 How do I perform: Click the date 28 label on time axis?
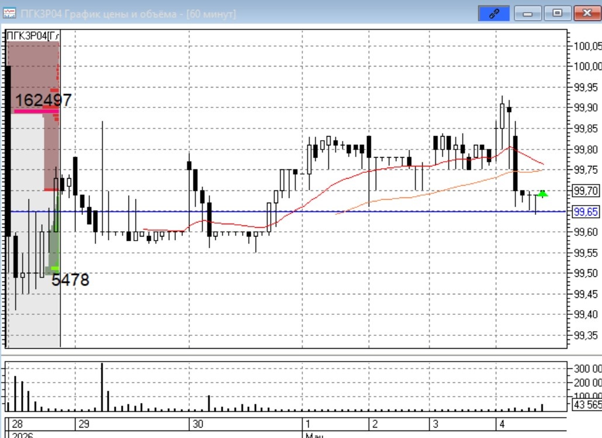[18, 424]
